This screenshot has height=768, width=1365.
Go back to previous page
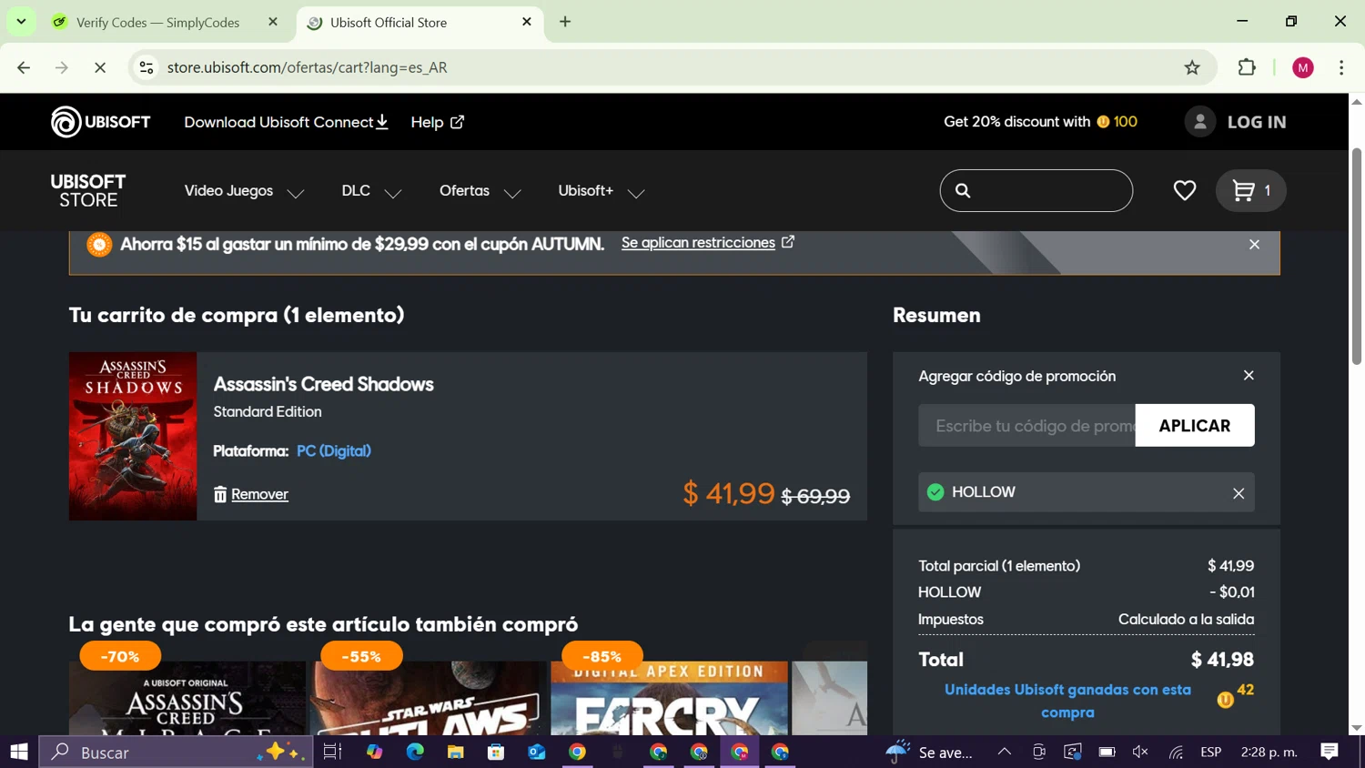(x=25, y=67)
